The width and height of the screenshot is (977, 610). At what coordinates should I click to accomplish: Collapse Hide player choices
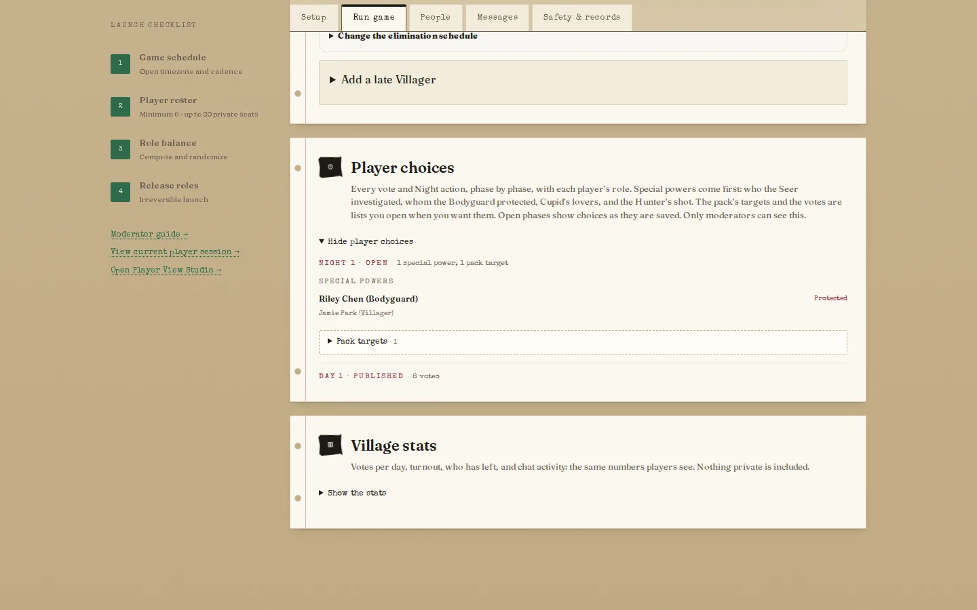coord(366,241)
